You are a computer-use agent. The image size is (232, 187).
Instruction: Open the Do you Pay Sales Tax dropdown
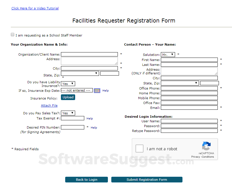pos(68,113)
